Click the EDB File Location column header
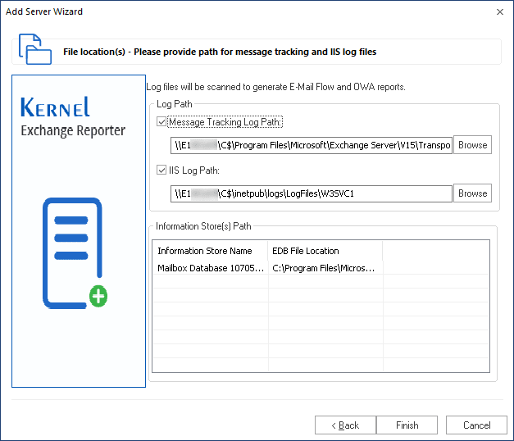The width and height of the screenshot is (514, 441). coord(325,251)
